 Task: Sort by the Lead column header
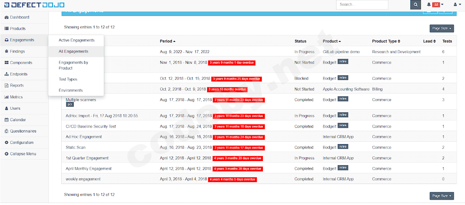click(429, 41)
